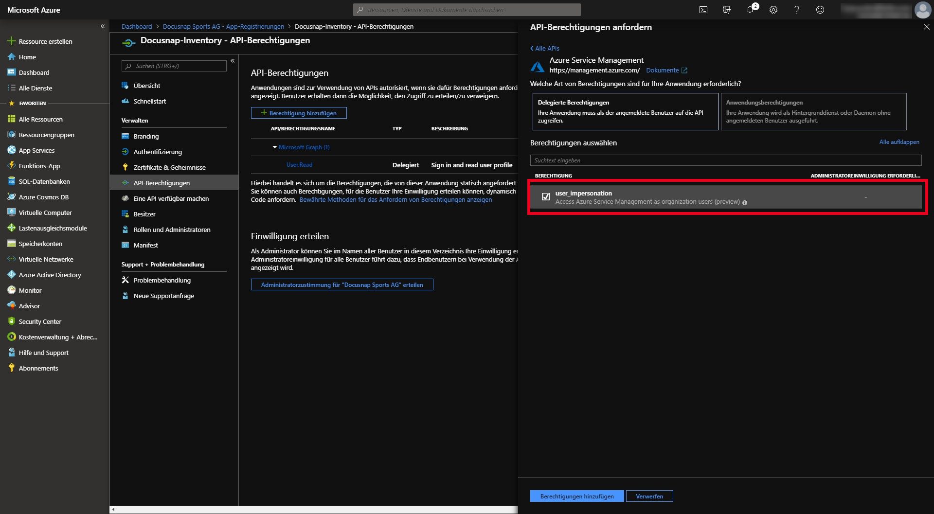Open Azure Active Directory
The image size is (934, 514).
tap(50, 275)
